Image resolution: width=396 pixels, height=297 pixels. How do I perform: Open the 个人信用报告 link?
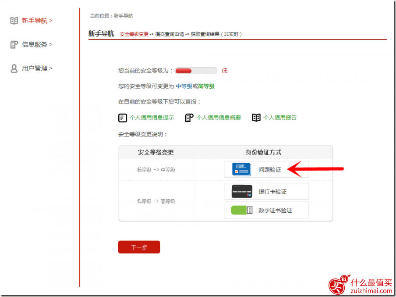[280, 118]
